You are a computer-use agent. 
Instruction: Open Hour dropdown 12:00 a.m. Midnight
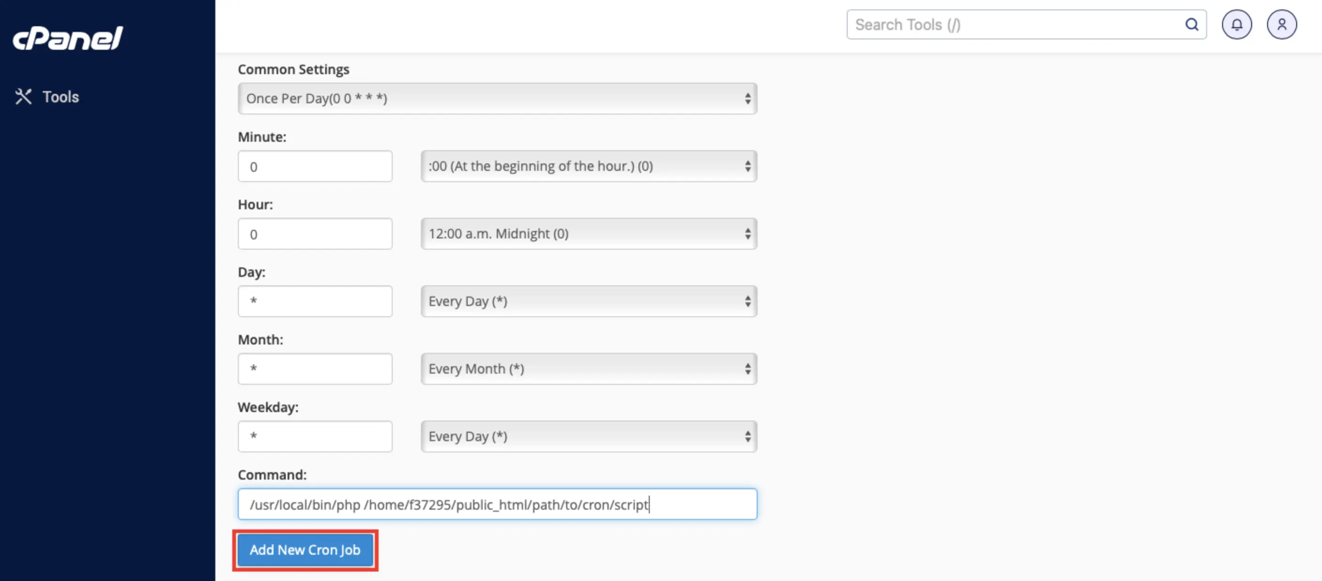tap(589, 234)
